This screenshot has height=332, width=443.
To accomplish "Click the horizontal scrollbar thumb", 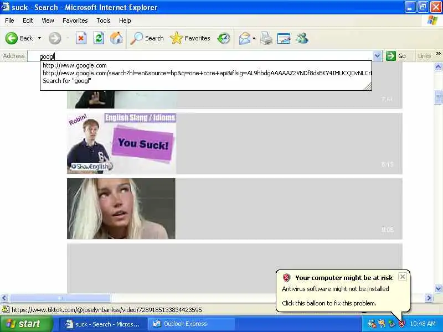I will pos(60,298).
